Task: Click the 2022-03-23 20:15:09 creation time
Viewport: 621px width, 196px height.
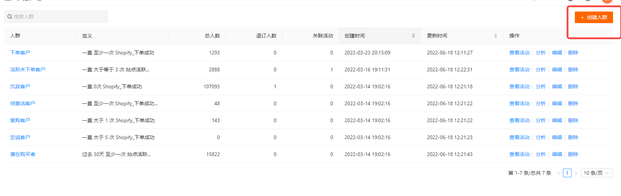Action: coord(367,53)
